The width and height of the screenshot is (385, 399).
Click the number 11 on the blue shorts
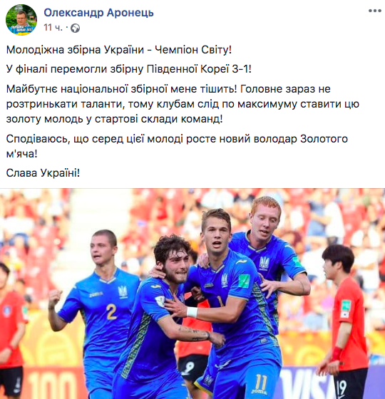click(x=260, y=383)
